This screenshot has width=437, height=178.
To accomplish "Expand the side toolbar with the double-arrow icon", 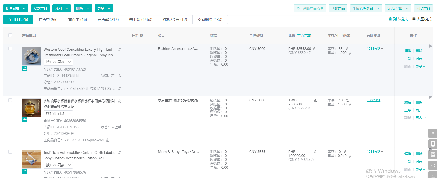I will 433,133.
